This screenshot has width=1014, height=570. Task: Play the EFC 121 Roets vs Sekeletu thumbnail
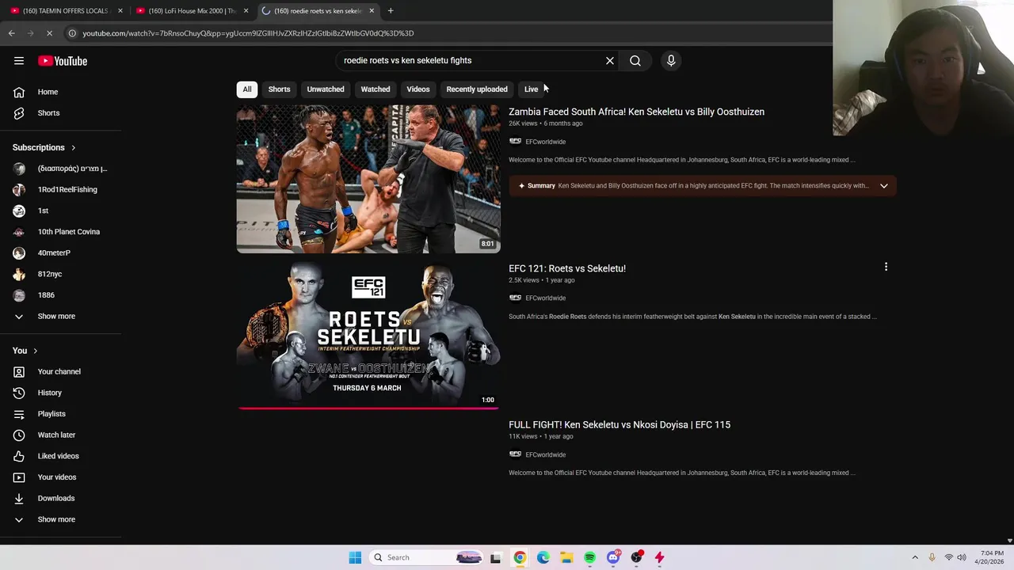pyautogui.click(x=368, y=335)
